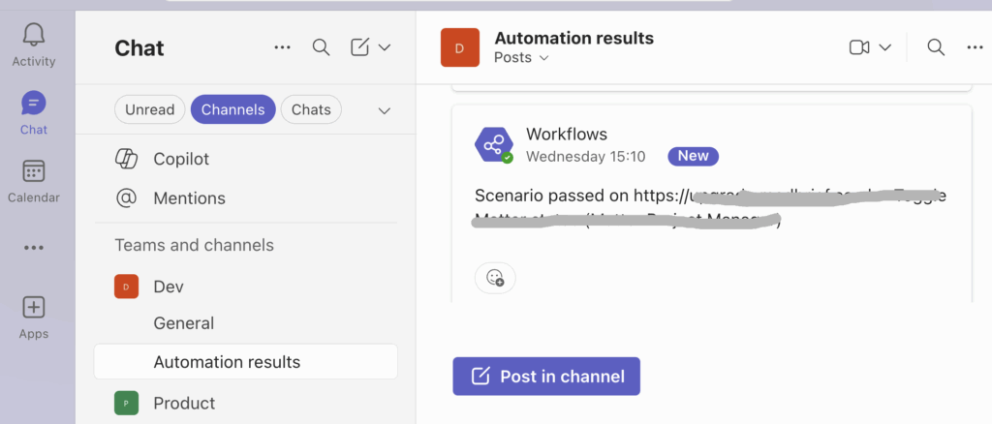Open Mentions in the chat list
The image size is (992, 424).
pyautogui.click(x=189, y=198)
